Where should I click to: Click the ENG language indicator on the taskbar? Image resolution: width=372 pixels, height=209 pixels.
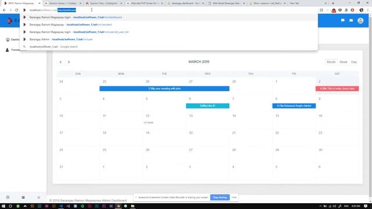(346, 206)
